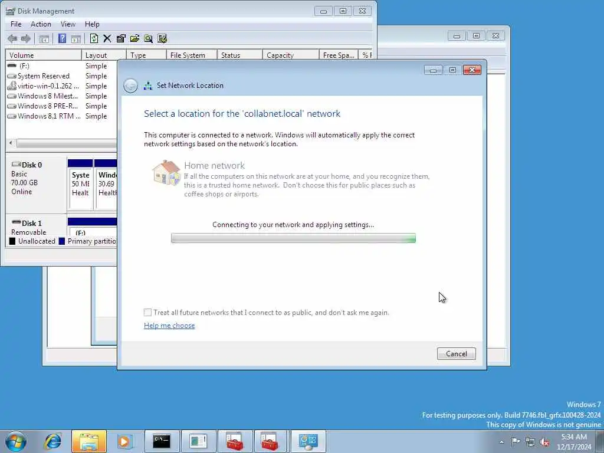Select the Windows 8.1 RTM volume row
The height and width of the screenshot is (453, 604).
pos(61,116)
